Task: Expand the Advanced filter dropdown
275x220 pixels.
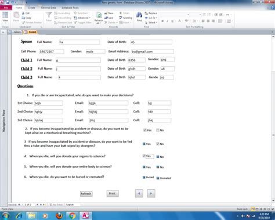Action: click(x=82, y=18)
